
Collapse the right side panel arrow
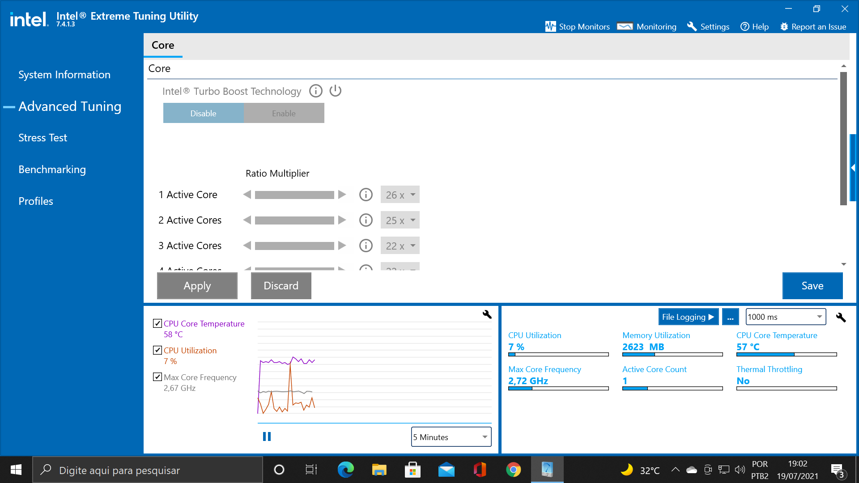coord(853,168)
